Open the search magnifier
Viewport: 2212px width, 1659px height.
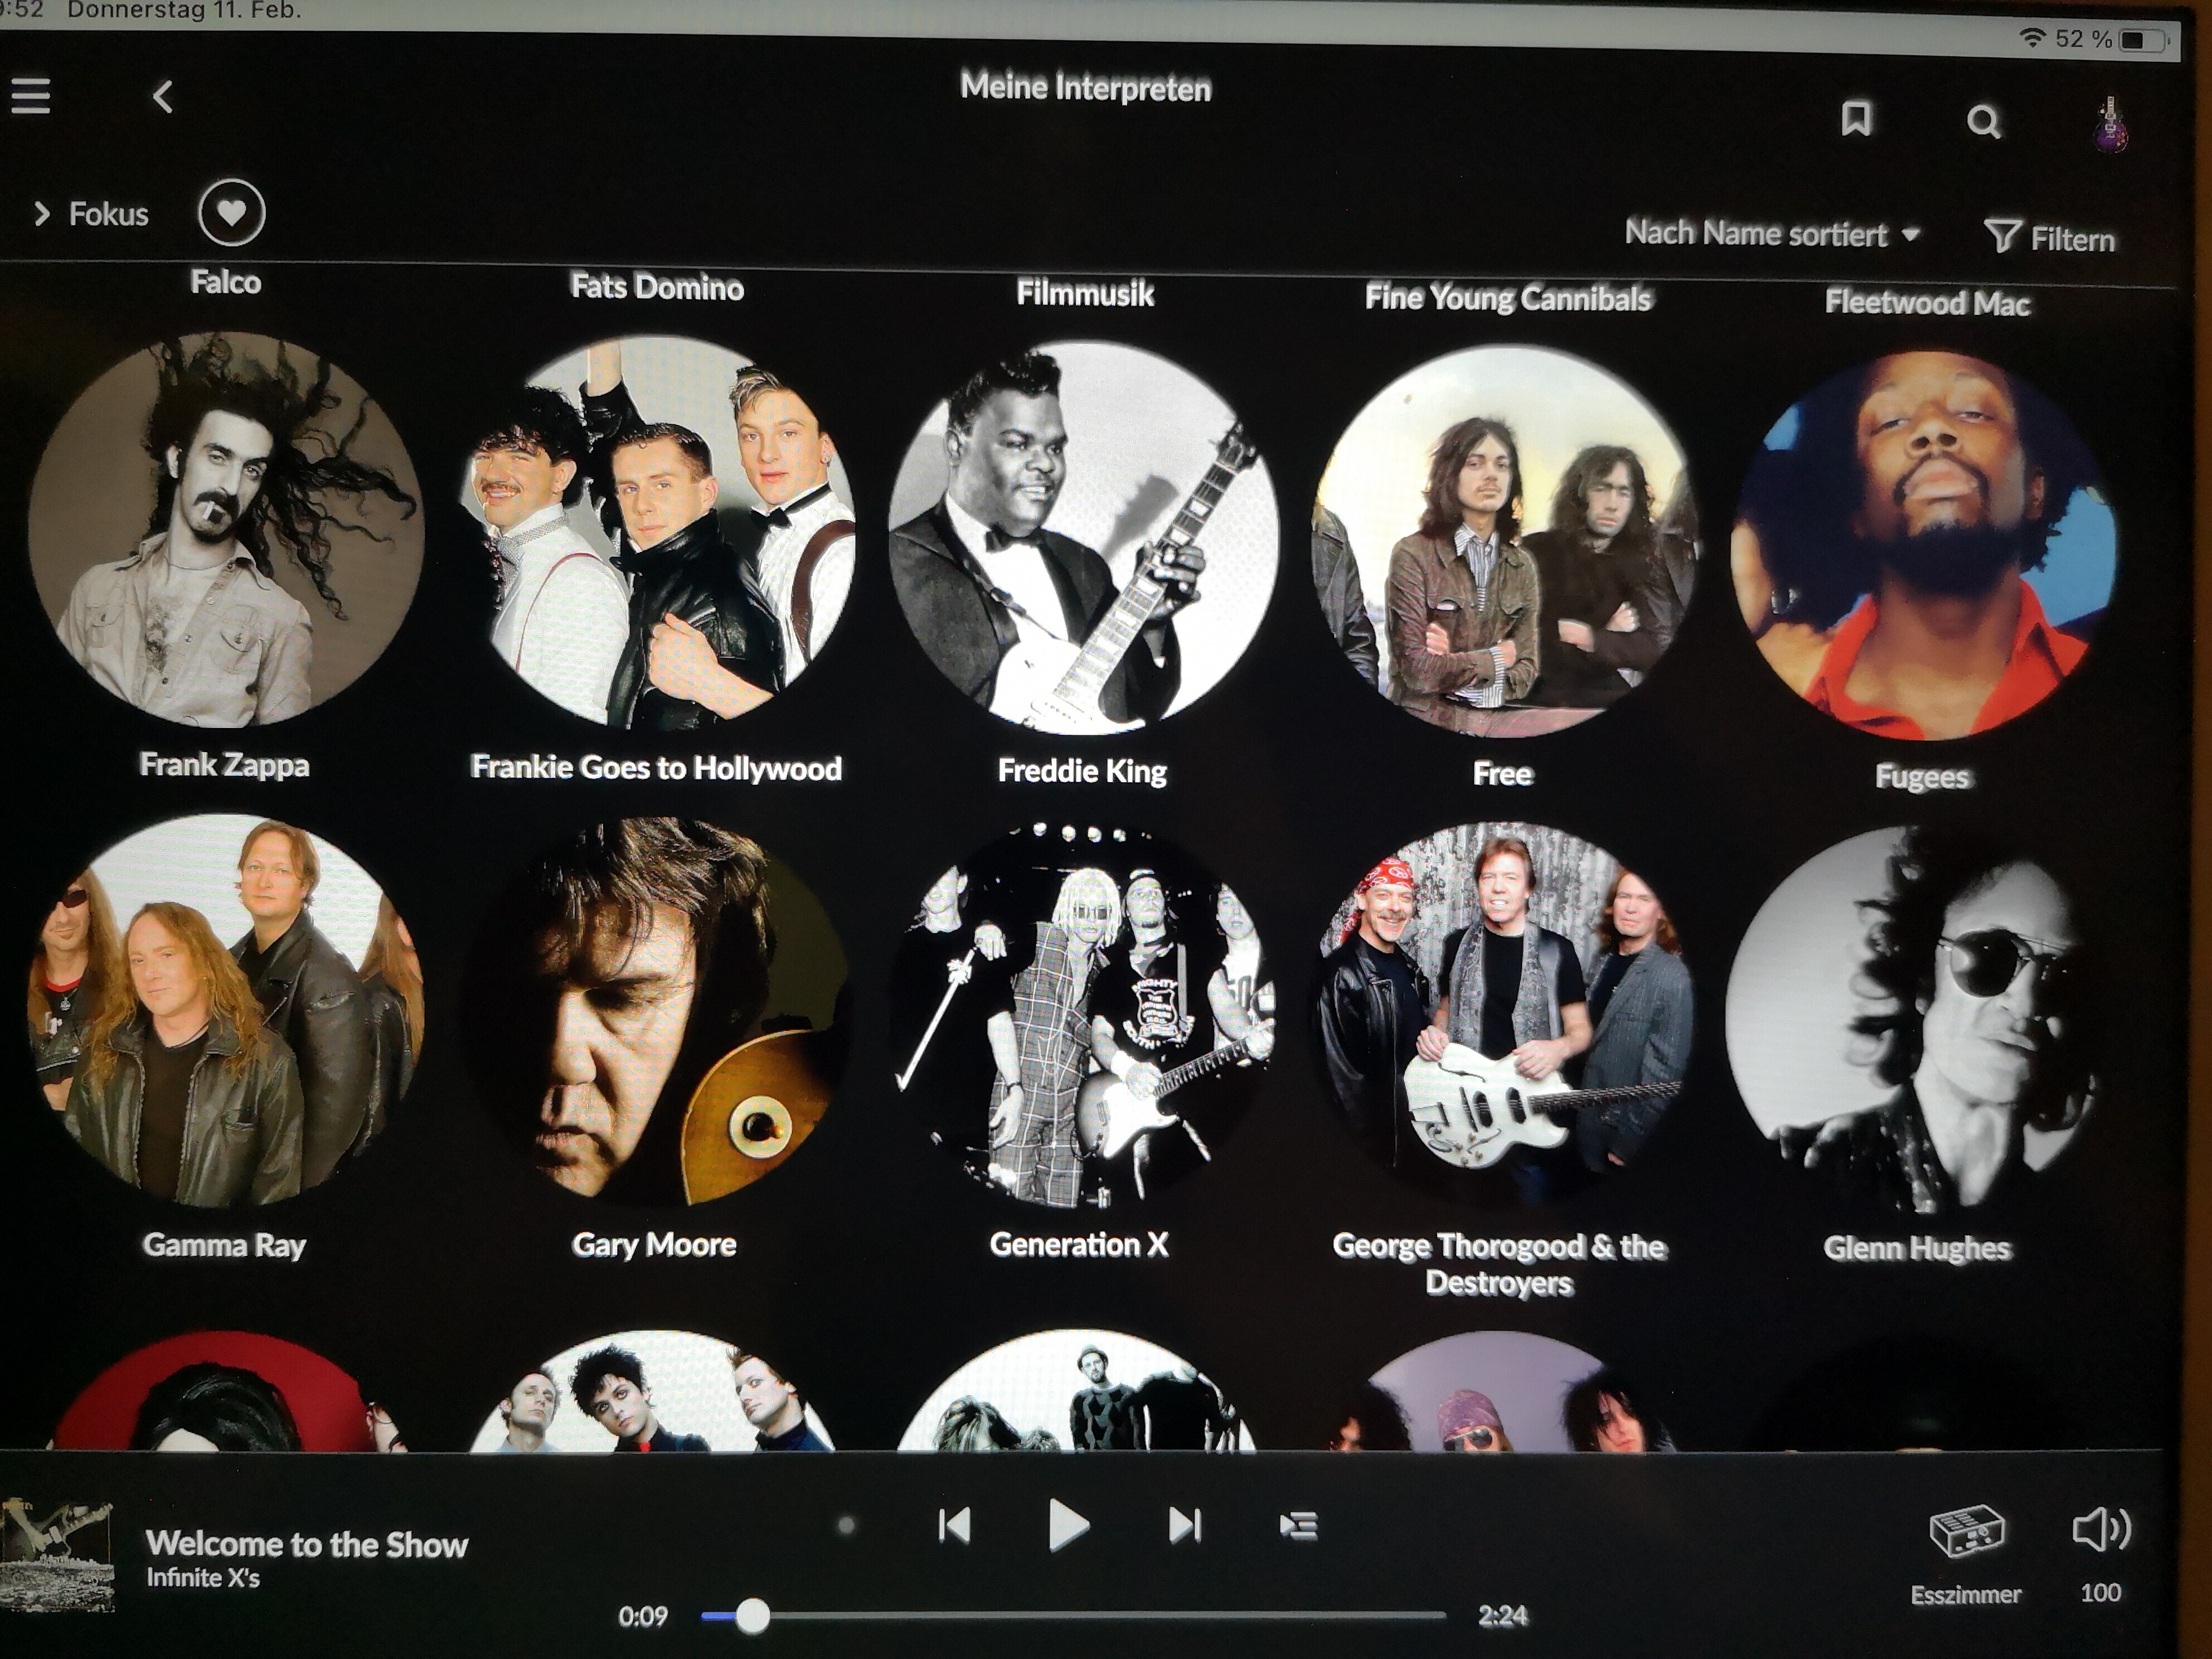tap(1984, 122)
